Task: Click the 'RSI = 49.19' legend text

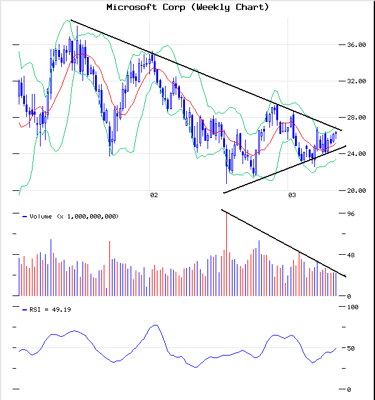Action: (x=50, y=309)
